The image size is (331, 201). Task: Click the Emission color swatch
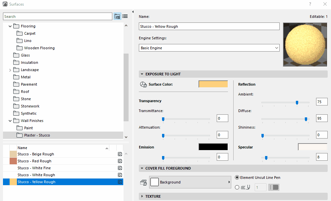pos(213,146)
